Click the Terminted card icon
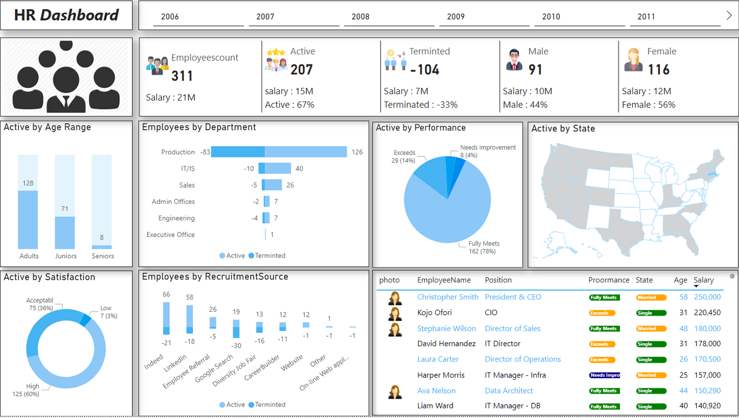This screenshot has height=418, width=739. coord(395,60)
